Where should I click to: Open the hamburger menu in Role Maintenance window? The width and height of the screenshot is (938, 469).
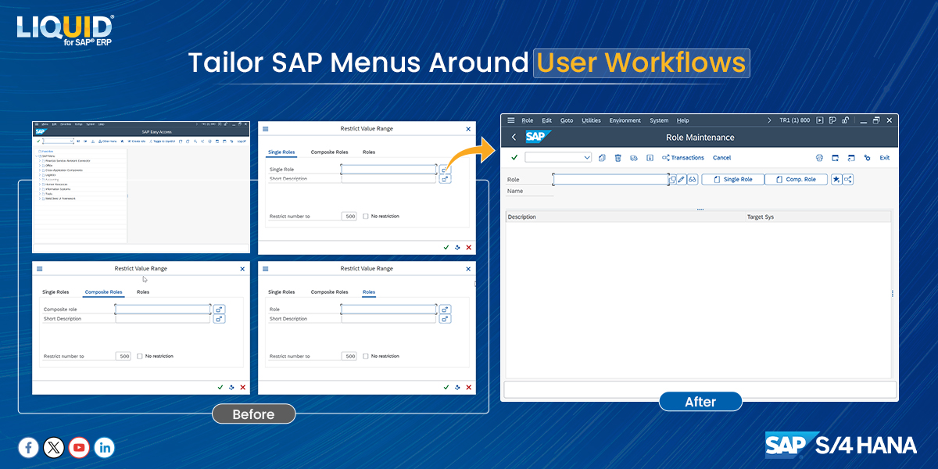pos(510,120)
